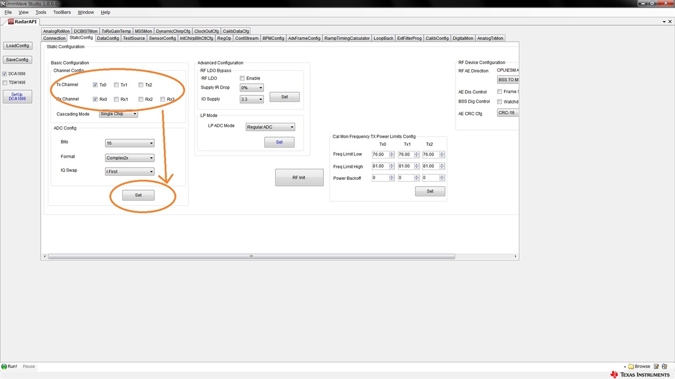Click the RF Init button
The height and width of the screenshot is (379, 675).
(299, 178)
